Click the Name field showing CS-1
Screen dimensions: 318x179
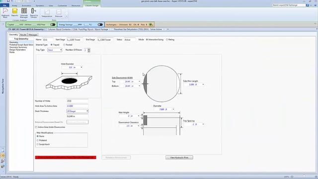(48, 40)
